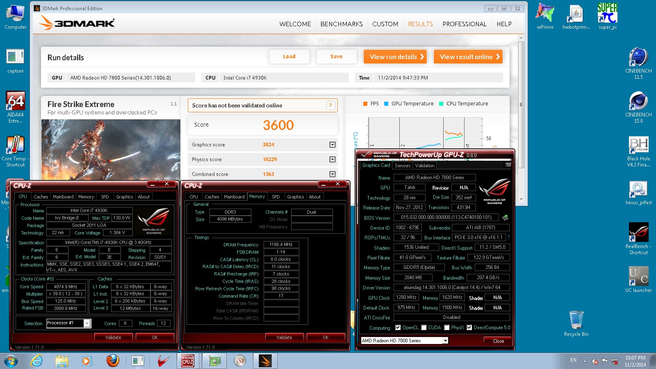Open Core Temp shortcut on desktop
This screenshot has height=369, width=656.
pos(16,151)
